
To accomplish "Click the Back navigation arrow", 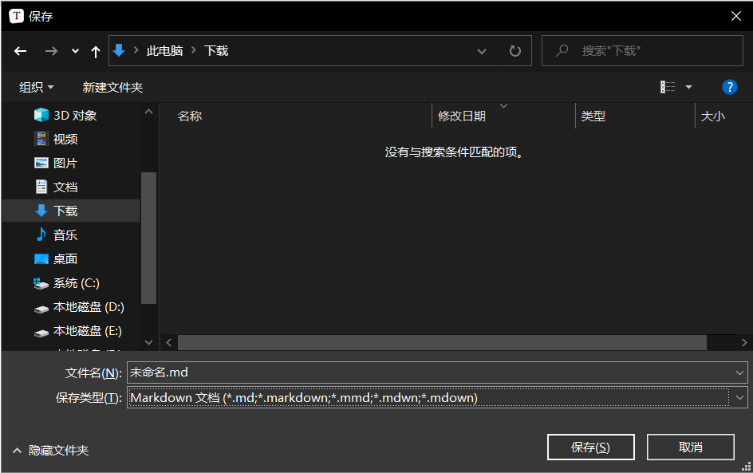I will coord(21,51).
